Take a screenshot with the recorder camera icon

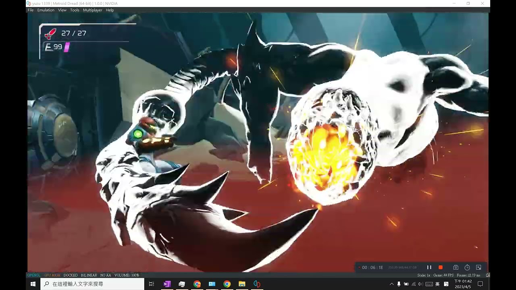coord(456,267)
